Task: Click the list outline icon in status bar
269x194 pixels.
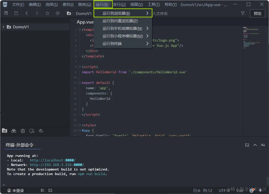Action: tap(43, 190)
